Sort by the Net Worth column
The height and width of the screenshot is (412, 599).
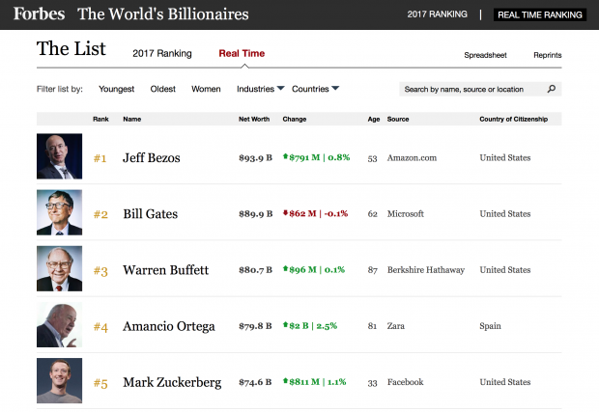(x=253, y=120)
